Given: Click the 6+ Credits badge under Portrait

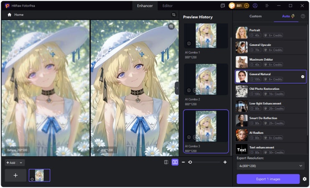Looking at the screenshot, I should (x=273, y=36).
